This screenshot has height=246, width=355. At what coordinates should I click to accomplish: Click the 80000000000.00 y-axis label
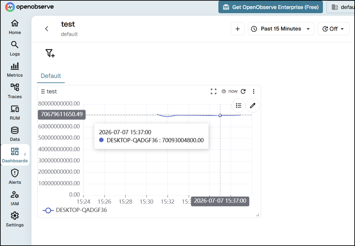(59, 104)
